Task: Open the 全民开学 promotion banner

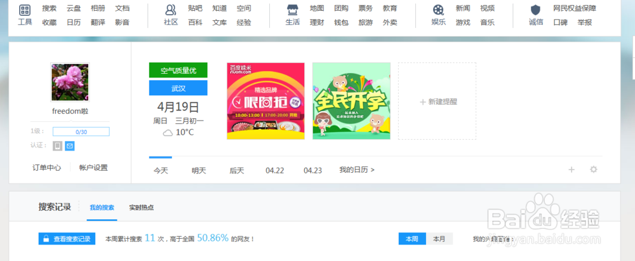Action: click(352, 101)
